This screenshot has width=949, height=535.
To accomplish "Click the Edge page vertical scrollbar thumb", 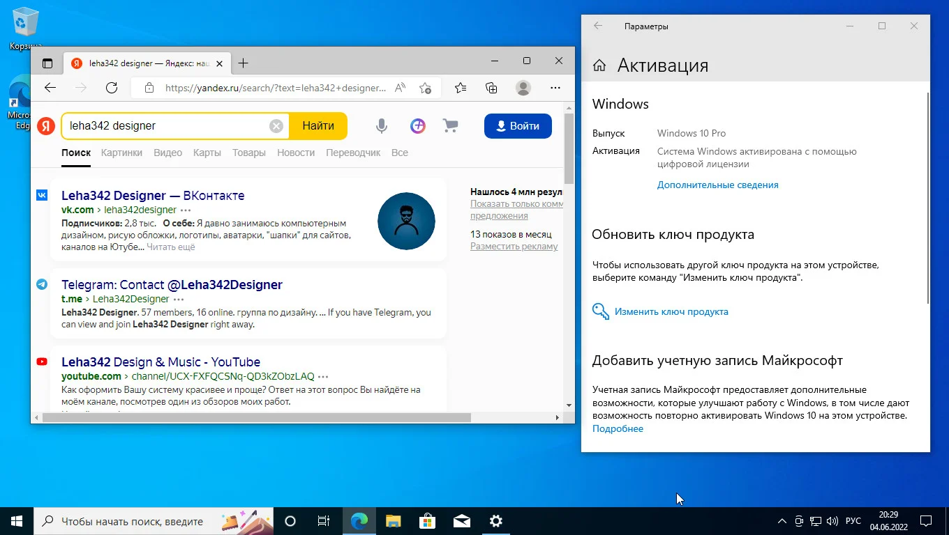I will click(x=569, y=147).
